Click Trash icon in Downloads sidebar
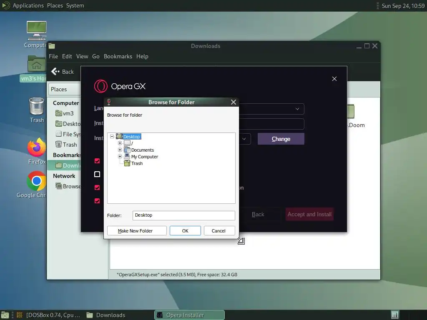 (58, 144)
